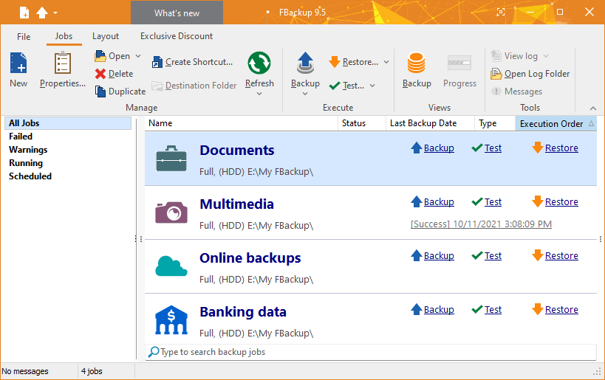Expand the Execute Backup dropdown chevron
Viewport: 605px width, 380px height.
click(305, 94)
